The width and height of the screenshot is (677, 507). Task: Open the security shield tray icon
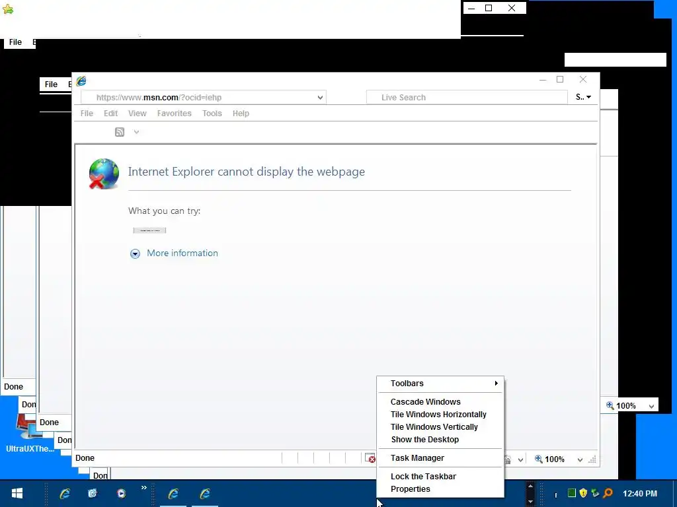[583, 492]
